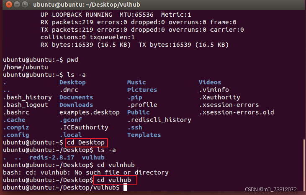306x195 pixels.
Task: Click the '/home/ubuntu' output line
Action: point(26,67)
